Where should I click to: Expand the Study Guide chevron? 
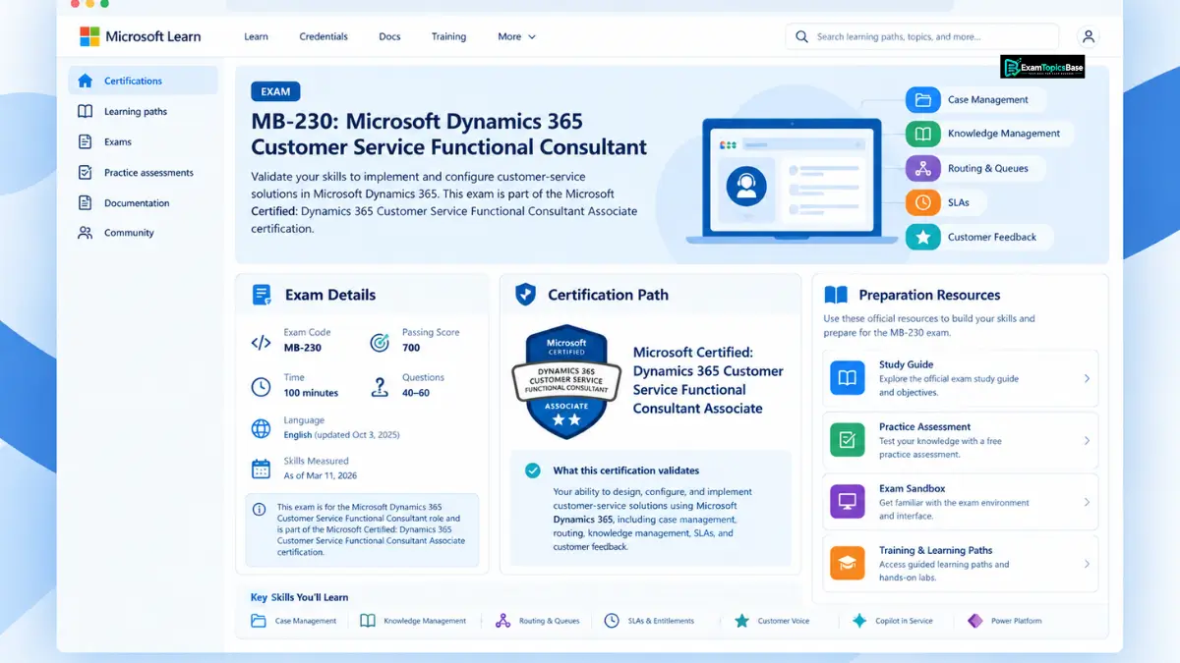click(x=1087, y=378)
